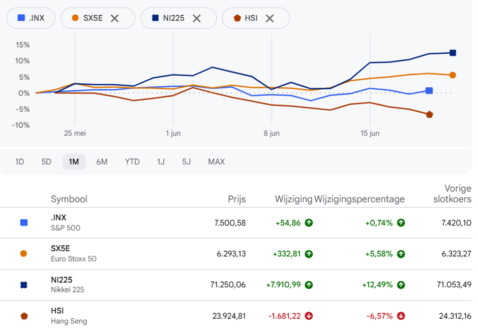Open the S&P 500 row in table
The width and height of the screenshot is (478, 331).
tap(236, 223)
